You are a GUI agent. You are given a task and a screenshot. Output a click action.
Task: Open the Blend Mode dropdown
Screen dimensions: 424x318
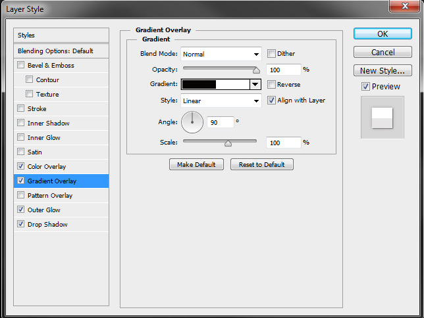[221, 54]
